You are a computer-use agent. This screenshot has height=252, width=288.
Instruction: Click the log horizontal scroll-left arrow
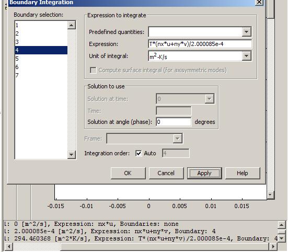coord(9,246)
